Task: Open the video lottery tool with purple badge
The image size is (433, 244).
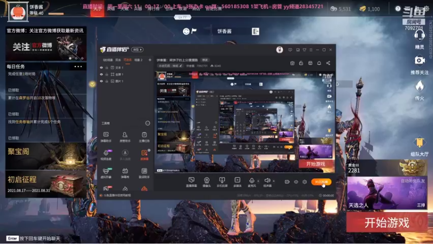Action: (x=106, y=155)
